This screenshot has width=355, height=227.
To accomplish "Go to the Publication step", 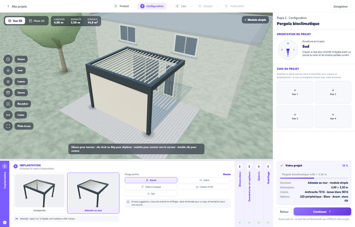I will (234, 6).
